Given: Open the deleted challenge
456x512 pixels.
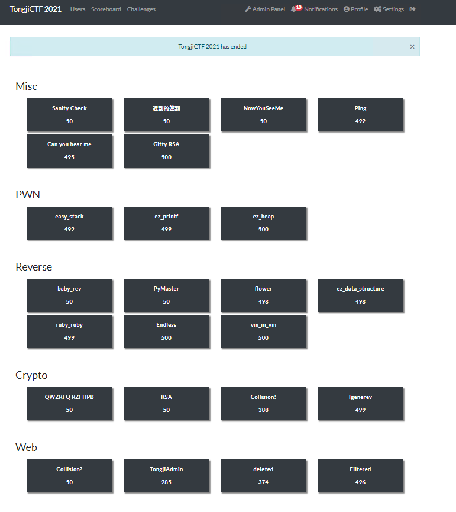Looking at the screenshot, I should point(264,476).
